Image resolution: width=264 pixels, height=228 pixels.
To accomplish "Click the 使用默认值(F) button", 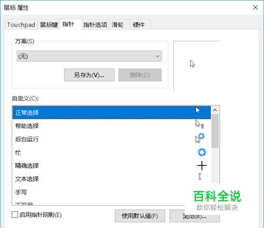I will pos(140,216).
